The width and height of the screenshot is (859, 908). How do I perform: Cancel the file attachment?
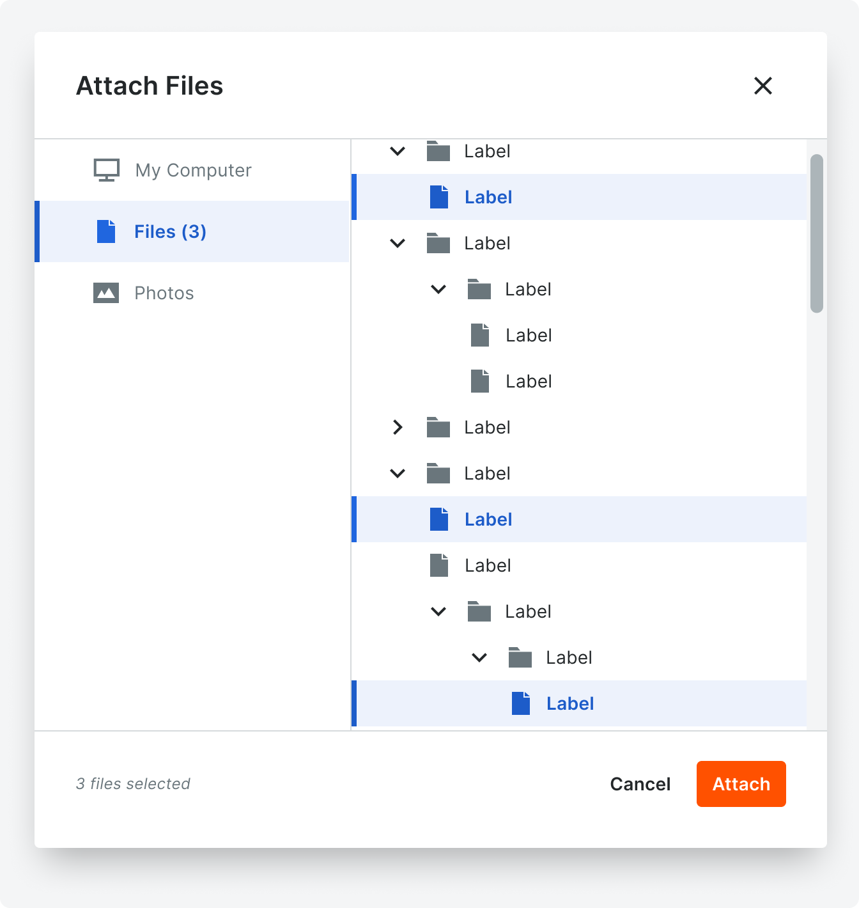(640, 784)
